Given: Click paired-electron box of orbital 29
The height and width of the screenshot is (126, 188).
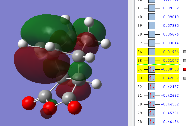Looking at the screenshot, I should click(152, 113).
